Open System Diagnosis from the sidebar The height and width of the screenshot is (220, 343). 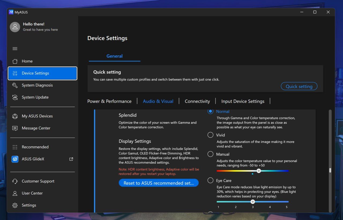(x=43, y=85)
